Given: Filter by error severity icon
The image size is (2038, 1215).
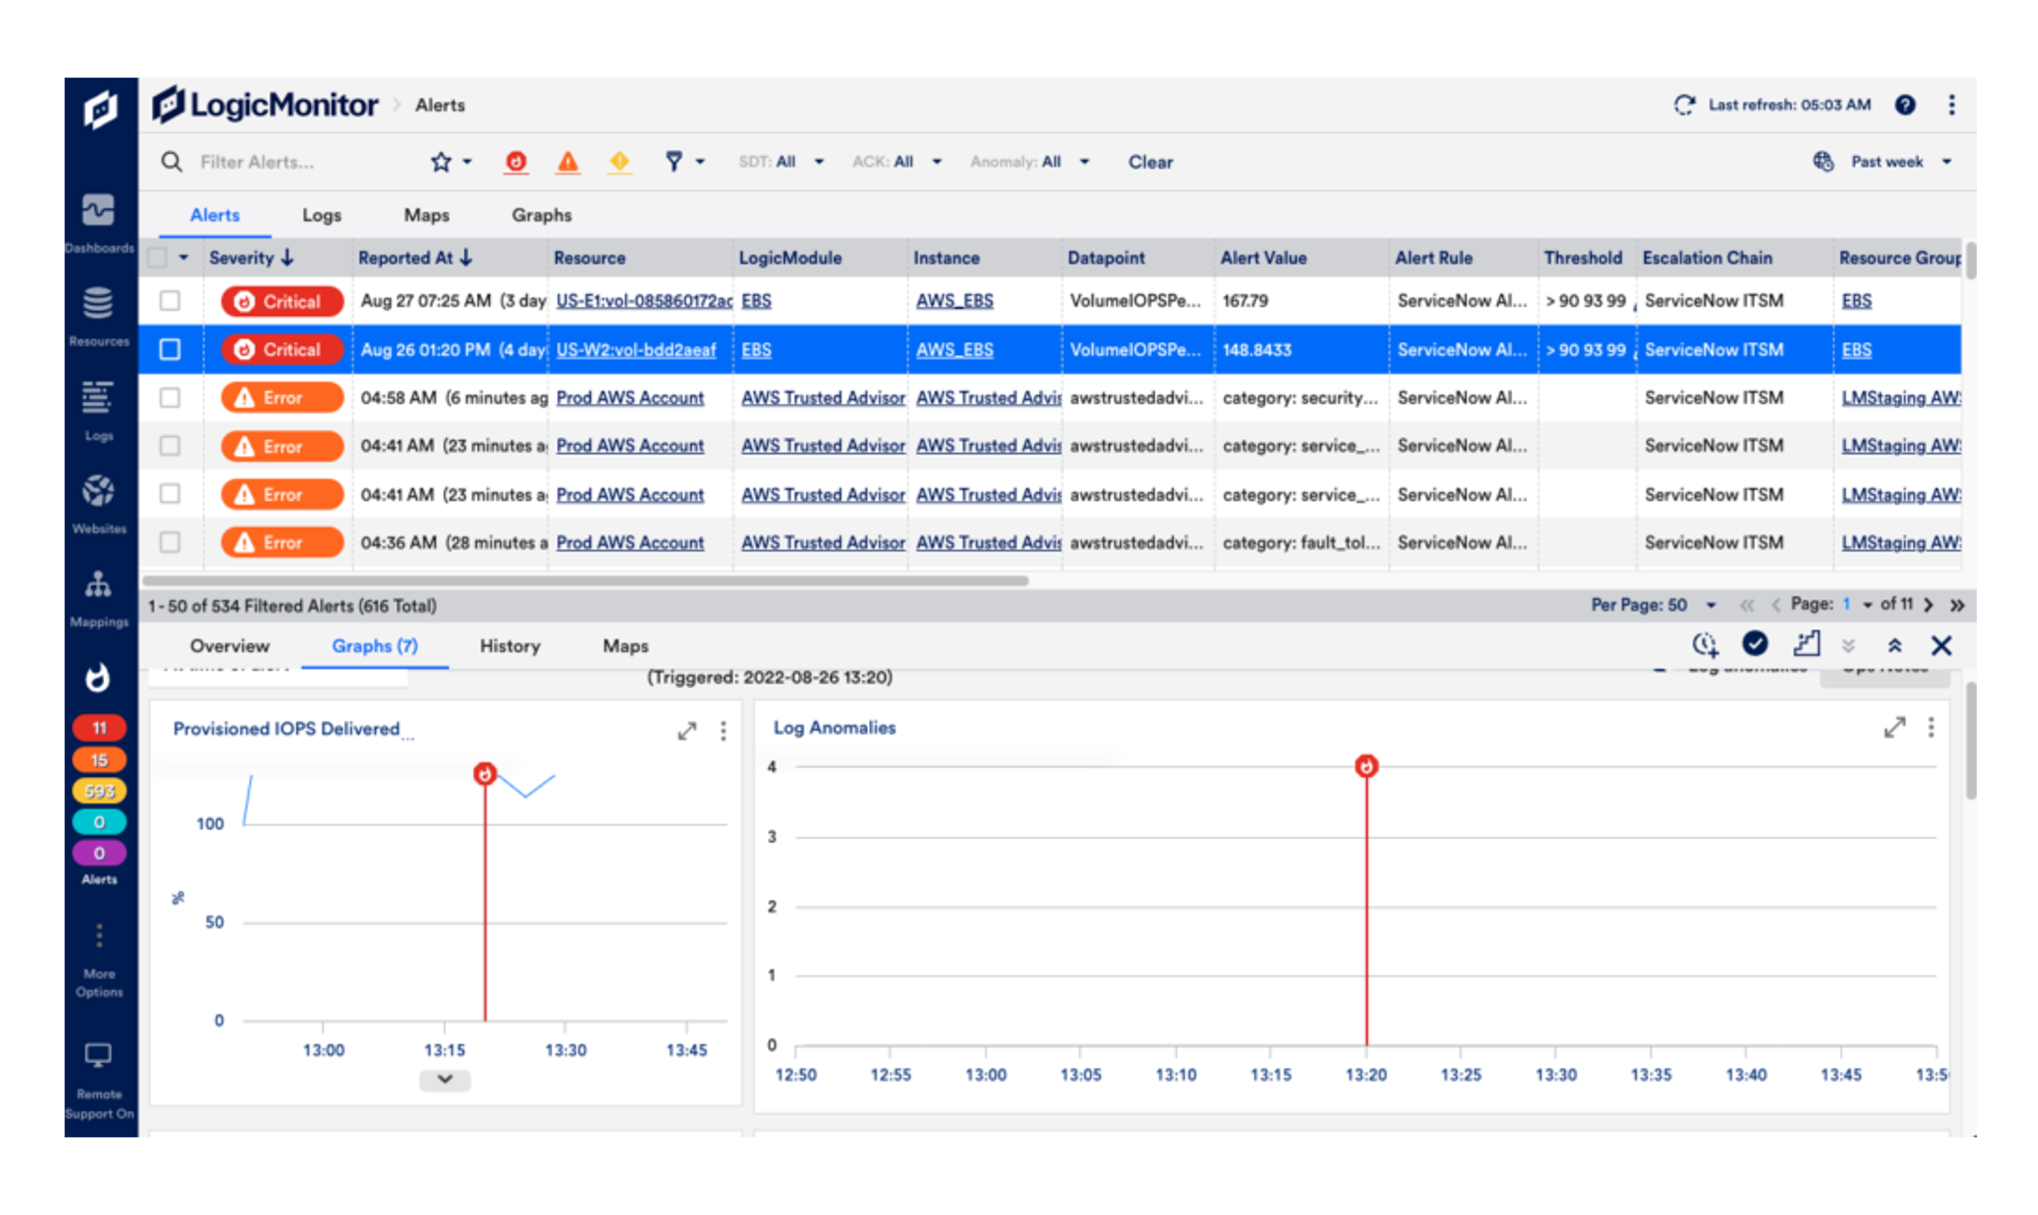Looking at the screenshot, I should point(568,162).
